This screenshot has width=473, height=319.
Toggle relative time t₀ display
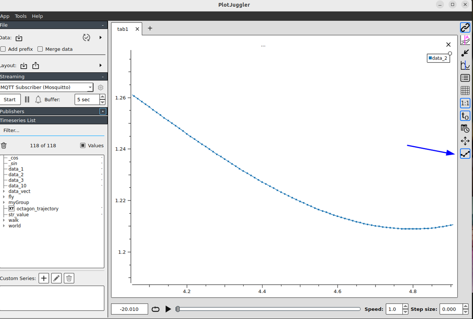click(465, 115)
